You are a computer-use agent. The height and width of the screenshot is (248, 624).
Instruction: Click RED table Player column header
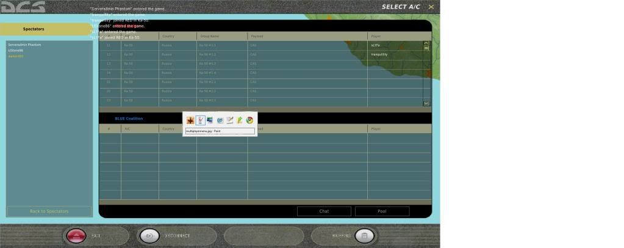tap(399, 36)
